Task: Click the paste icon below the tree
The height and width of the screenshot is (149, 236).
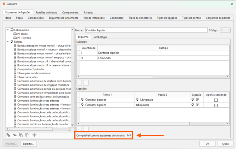Action: (27, 135)
